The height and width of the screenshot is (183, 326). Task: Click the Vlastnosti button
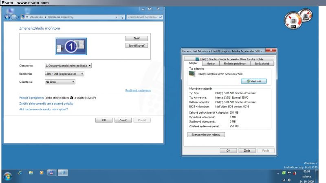254,81
